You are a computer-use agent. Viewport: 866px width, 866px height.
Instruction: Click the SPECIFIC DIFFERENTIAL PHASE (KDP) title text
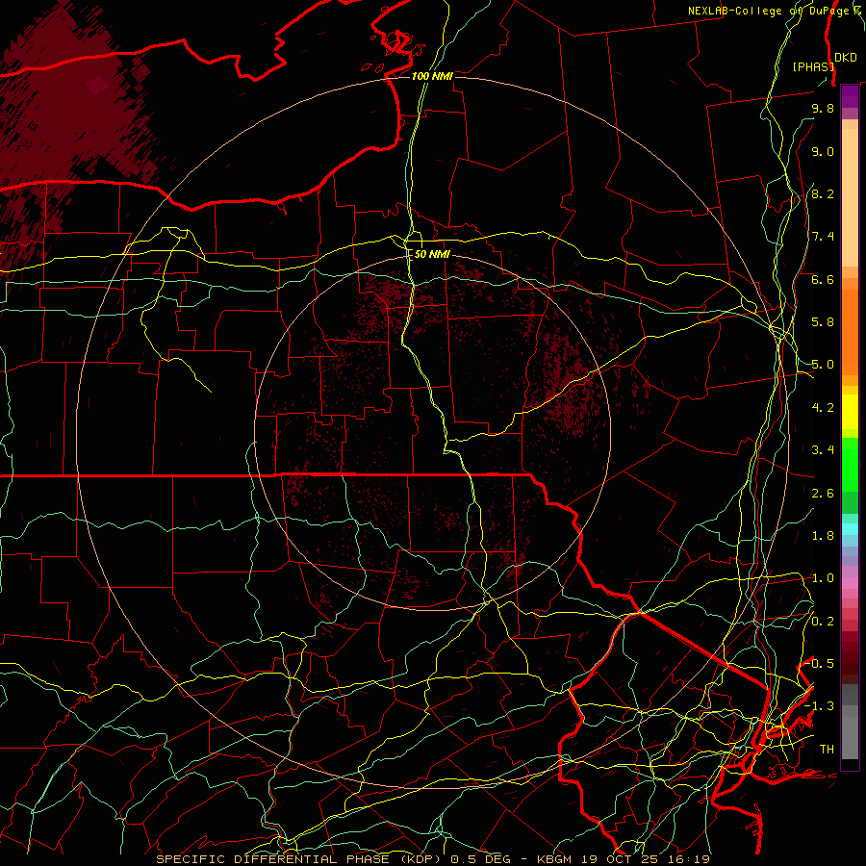click(x=301, y=859)
